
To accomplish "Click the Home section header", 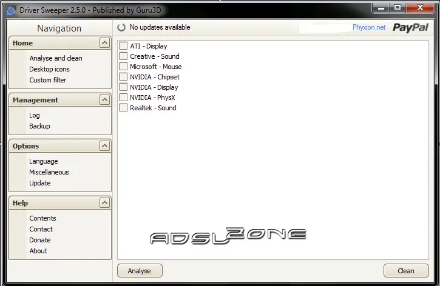I will point(60,43).
